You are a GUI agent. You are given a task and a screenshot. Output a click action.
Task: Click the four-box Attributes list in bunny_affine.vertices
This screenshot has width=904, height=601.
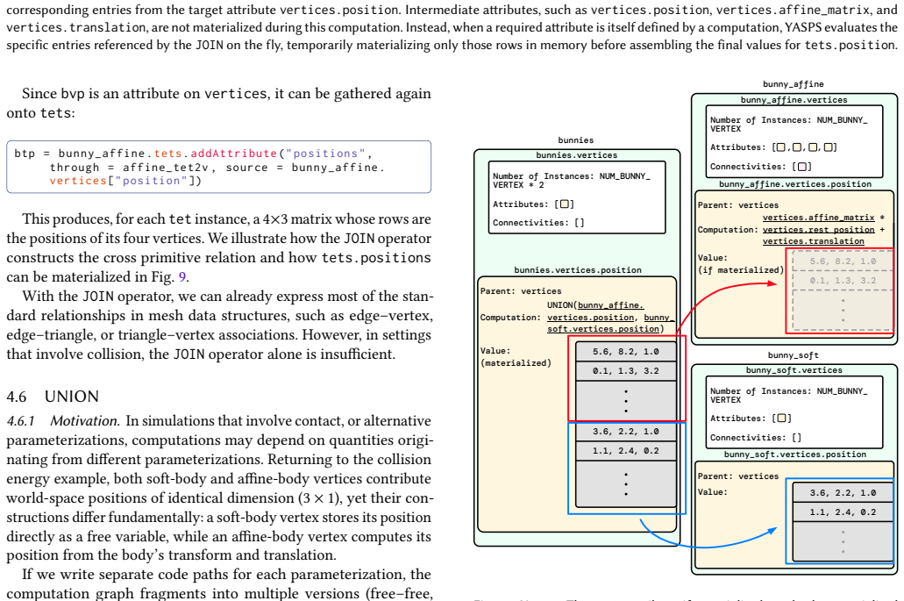(804, 147)
